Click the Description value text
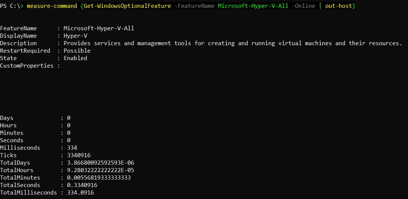Screen dimensions: 408x199 (233, 43)
